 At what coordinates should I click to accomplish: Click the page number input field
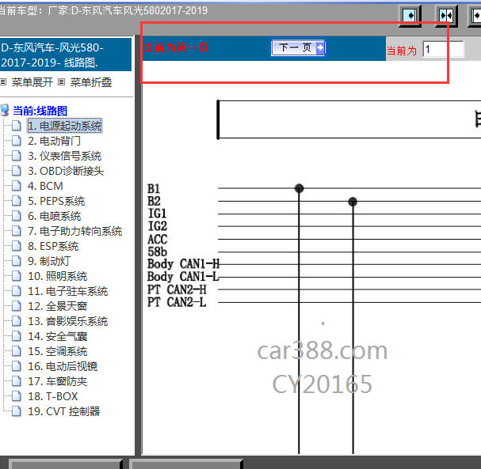[443, 49]
